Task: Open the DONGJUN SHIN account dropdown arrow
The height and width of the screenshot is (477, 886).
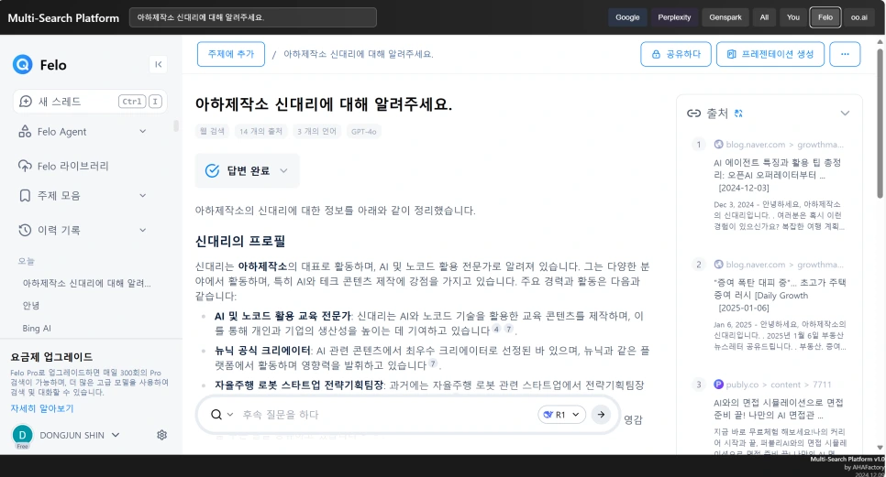Action: tap(116, 435)
